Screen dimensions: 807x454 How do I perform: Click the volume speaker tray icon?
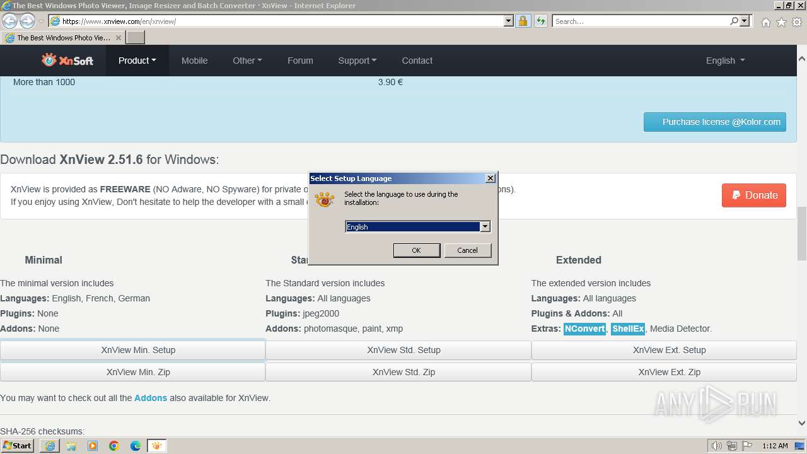(x=716, y=446)
